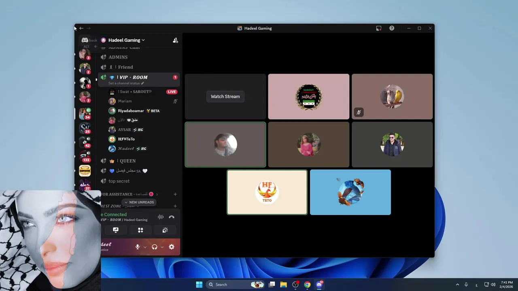
Task: Open Task View from taskbar
Action: [x=272, y=285]
